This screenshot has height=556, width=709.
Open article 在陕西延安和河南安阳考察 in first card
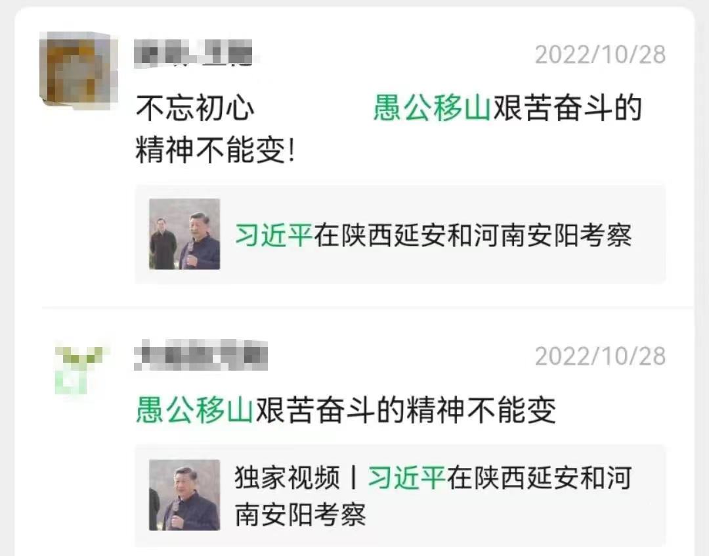click(x=473, y=235)
